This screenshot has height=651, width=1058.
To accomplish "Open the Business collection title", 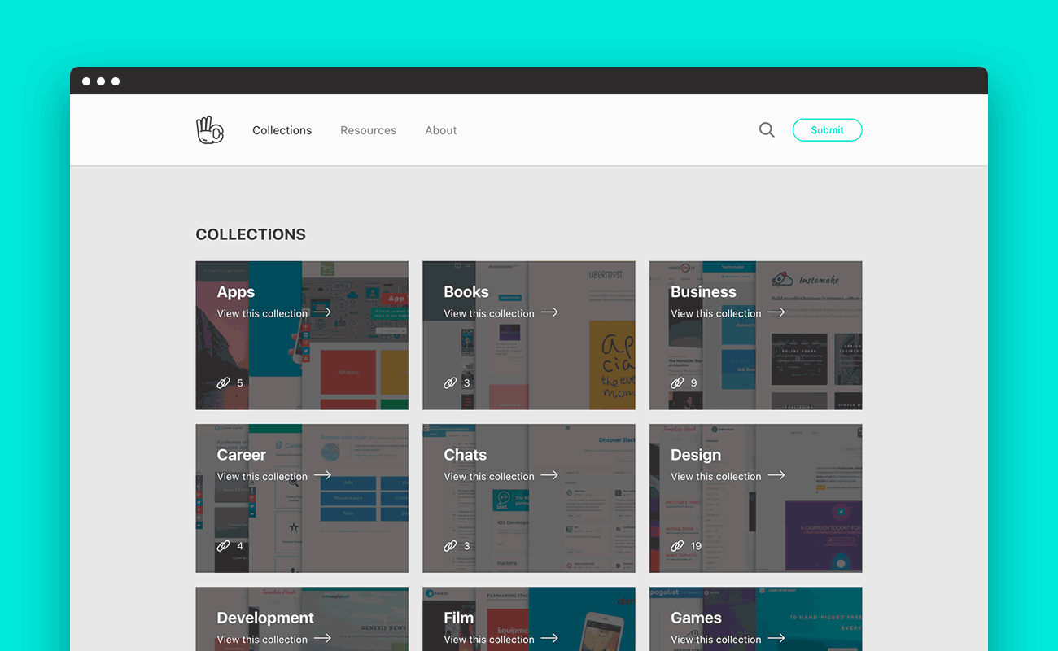I will [703, 292].
